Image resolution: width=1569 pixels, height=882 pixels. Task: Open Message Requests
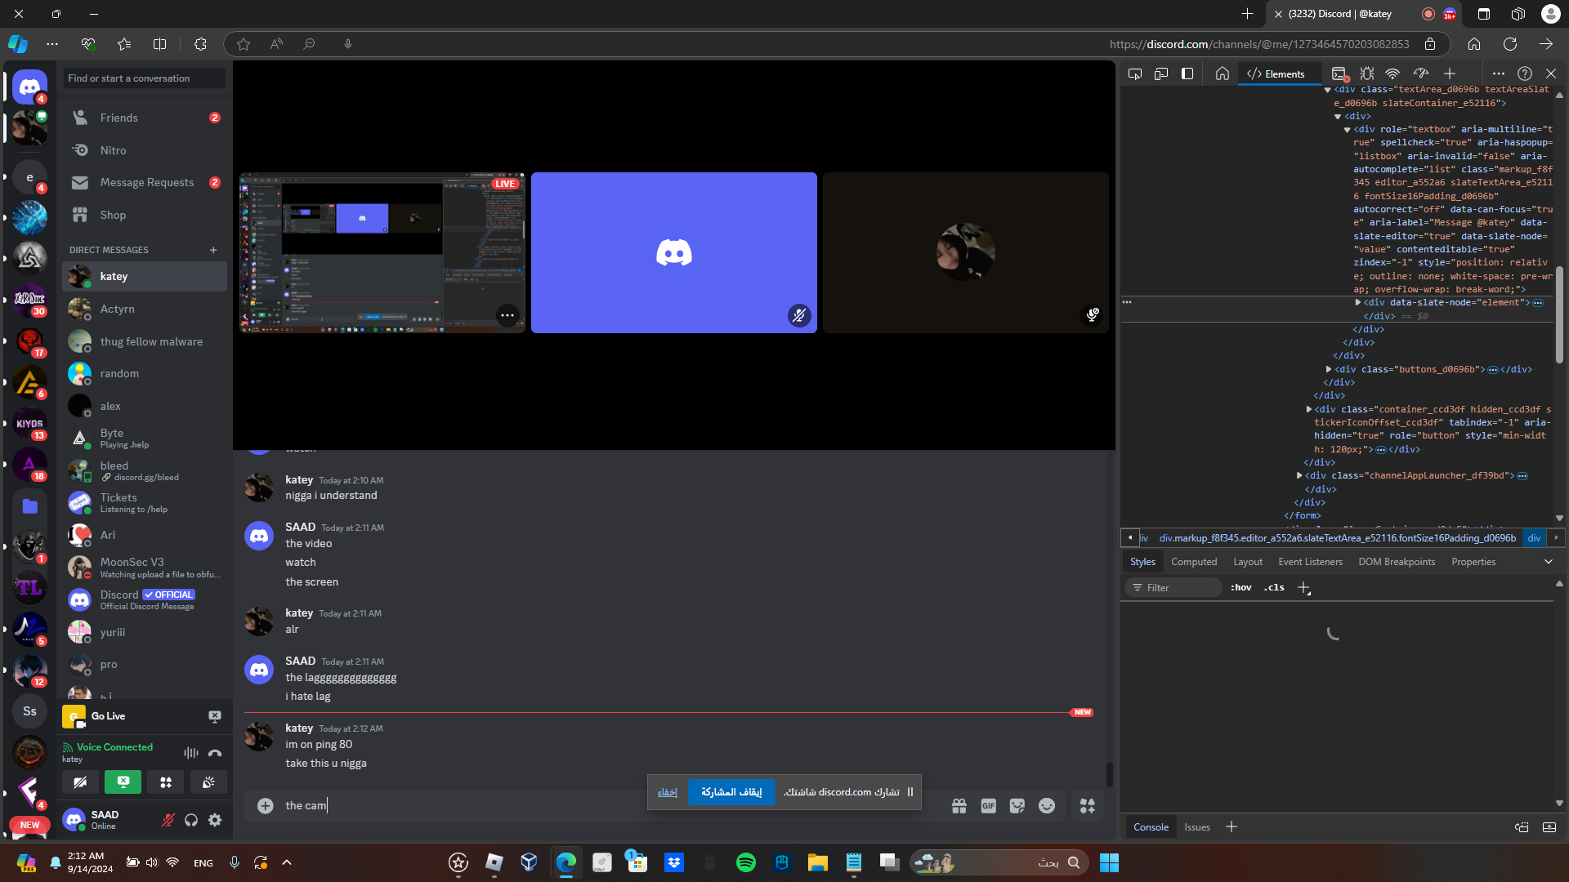145,182
